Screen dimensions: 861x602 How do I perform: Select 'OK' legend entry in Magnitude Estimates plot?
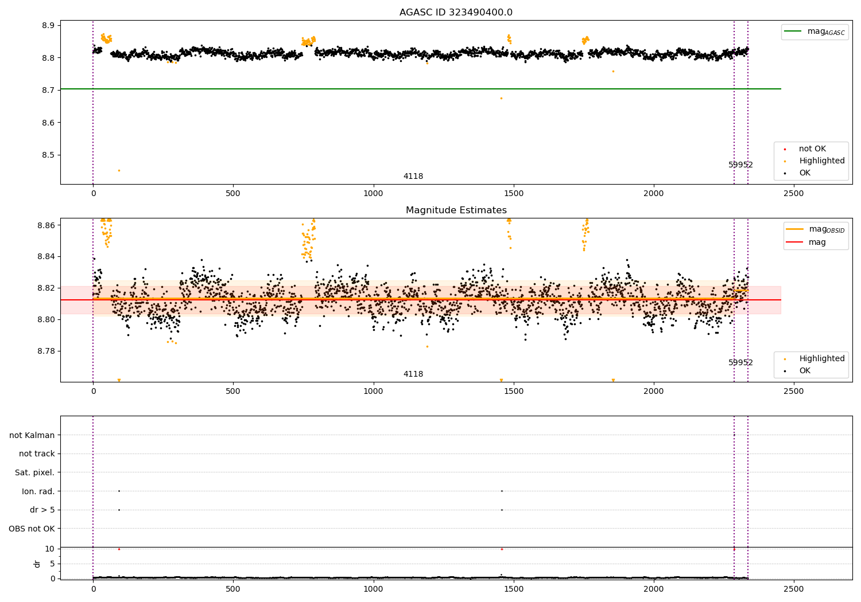click(805, 371)
